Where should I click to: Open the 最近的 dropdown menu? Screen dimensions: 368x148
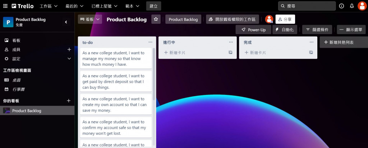(74, 6)
